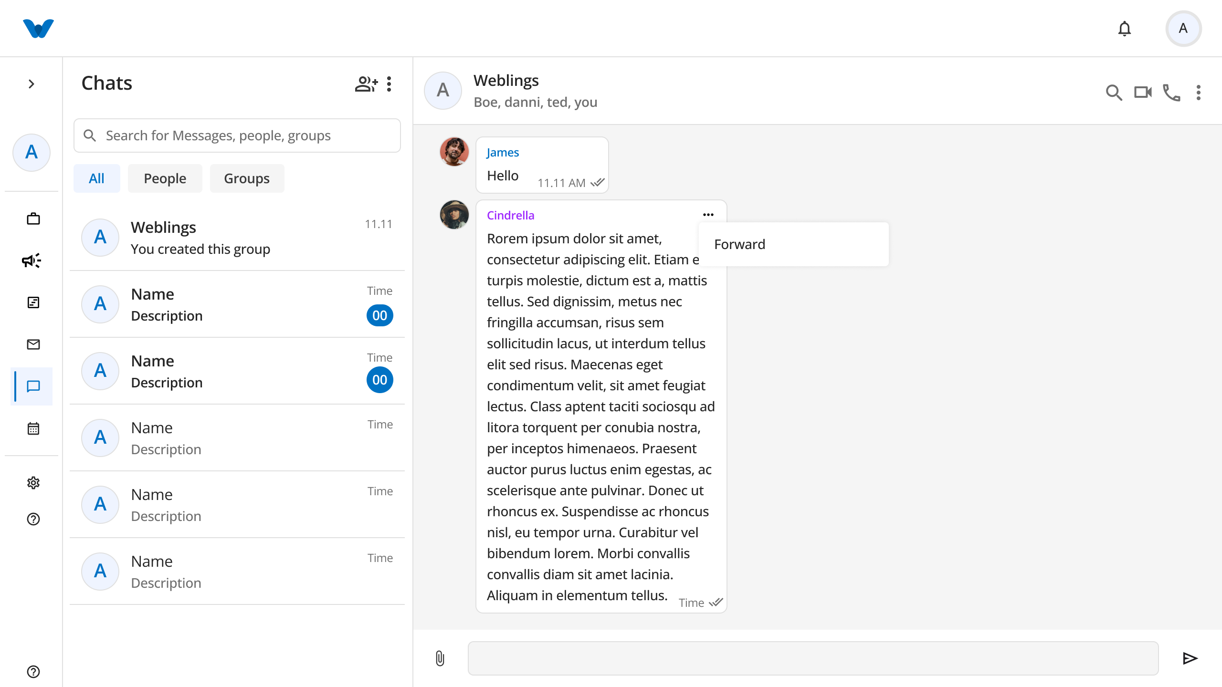This screenshot has height=687, width=1222.
Task: Send the message with arrow icon
Action: [1190, 658]
